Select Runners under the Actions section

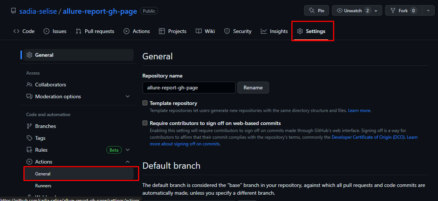(x=79, y=186)
